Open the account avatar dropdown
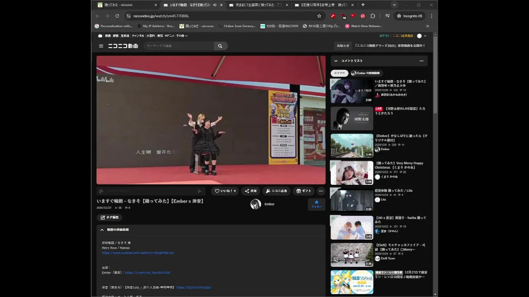The height and width of the screenshot is (297, 529). (422, 36)
